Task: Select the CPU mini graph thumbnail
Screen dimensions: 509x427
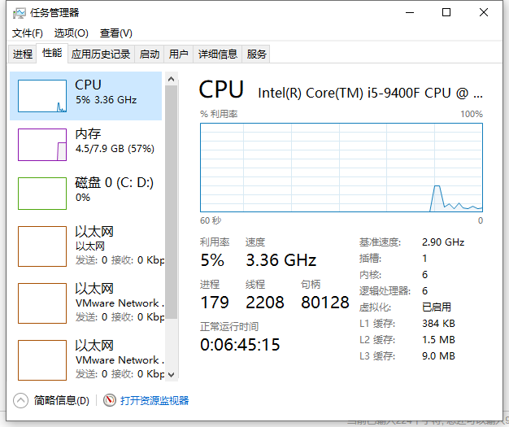Action: pos(42,96)
